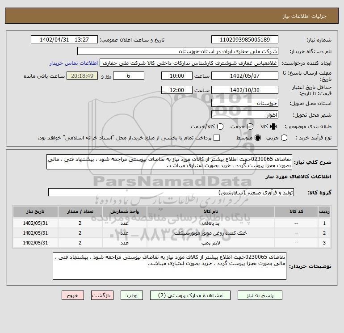Click the unit عدد in row 3

pos(124,243)
